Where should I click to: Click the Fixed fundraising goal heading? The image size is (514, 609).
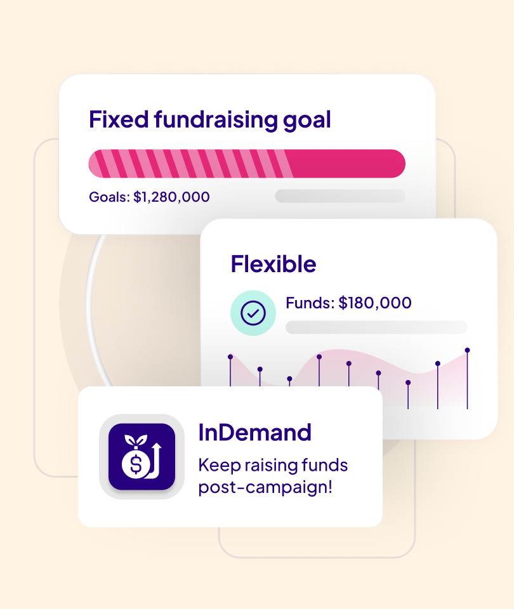pyautogui.click(x=210, y=119)
